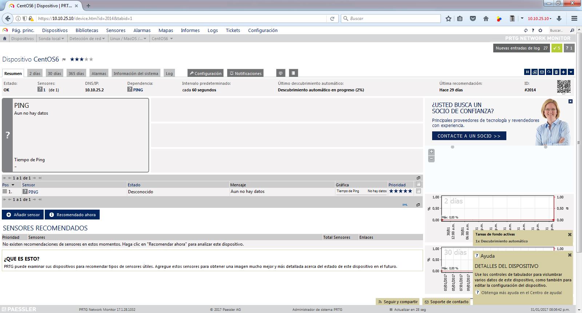Click the green 5 up-sensors status badge
Image resolution: width=582 pixels, height=313 pixels.
click(x=557, y=48)
